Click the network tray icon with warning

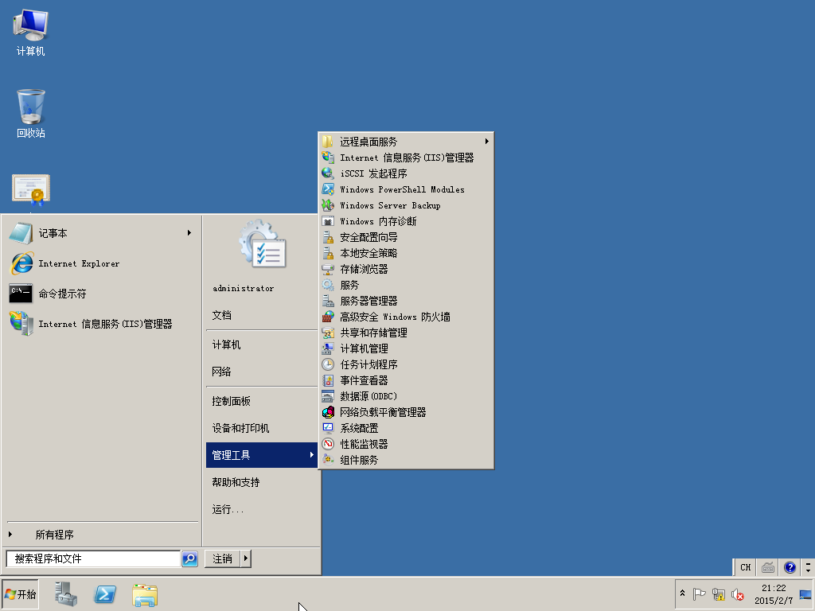pos(719,594)
